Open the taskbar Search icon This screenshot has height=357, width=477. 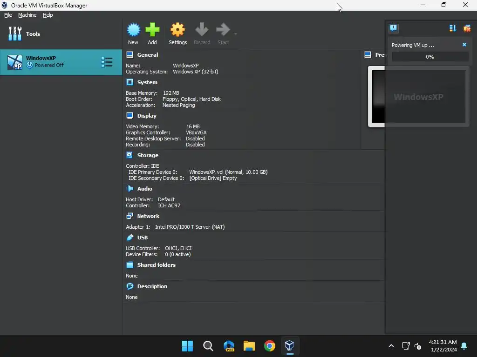point(208,346)
